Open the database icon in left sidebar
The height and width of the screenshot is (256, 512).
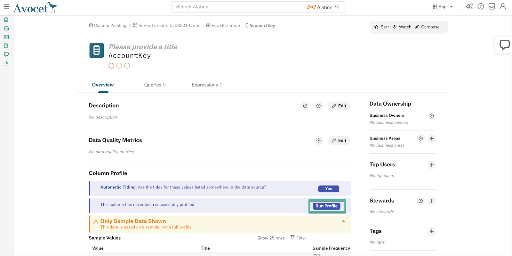pyautogui.click(x=6, y=20)
